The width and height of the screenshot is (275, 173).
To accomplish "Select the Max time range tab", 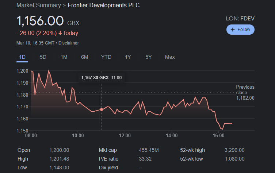I will point(170,57).
